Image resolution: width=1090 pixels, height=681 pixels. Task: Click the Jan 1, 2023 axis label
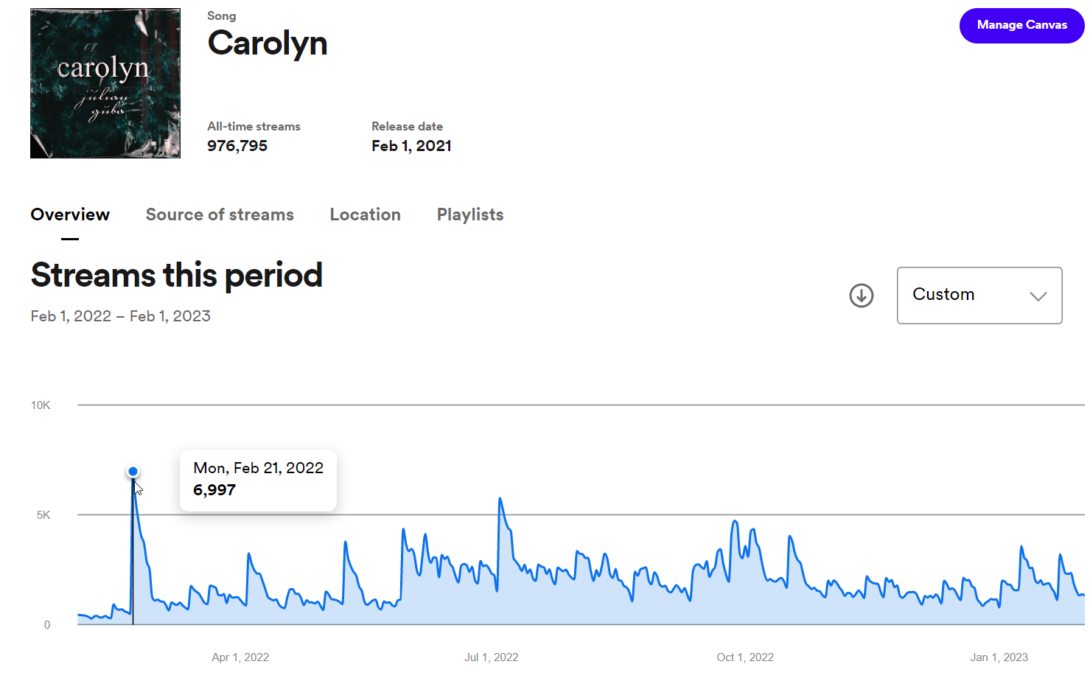click(x=999, y=657)
